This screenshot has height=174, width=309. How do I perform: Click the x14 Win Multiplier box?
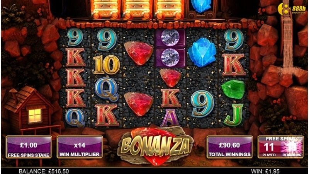tap(80, 147)
